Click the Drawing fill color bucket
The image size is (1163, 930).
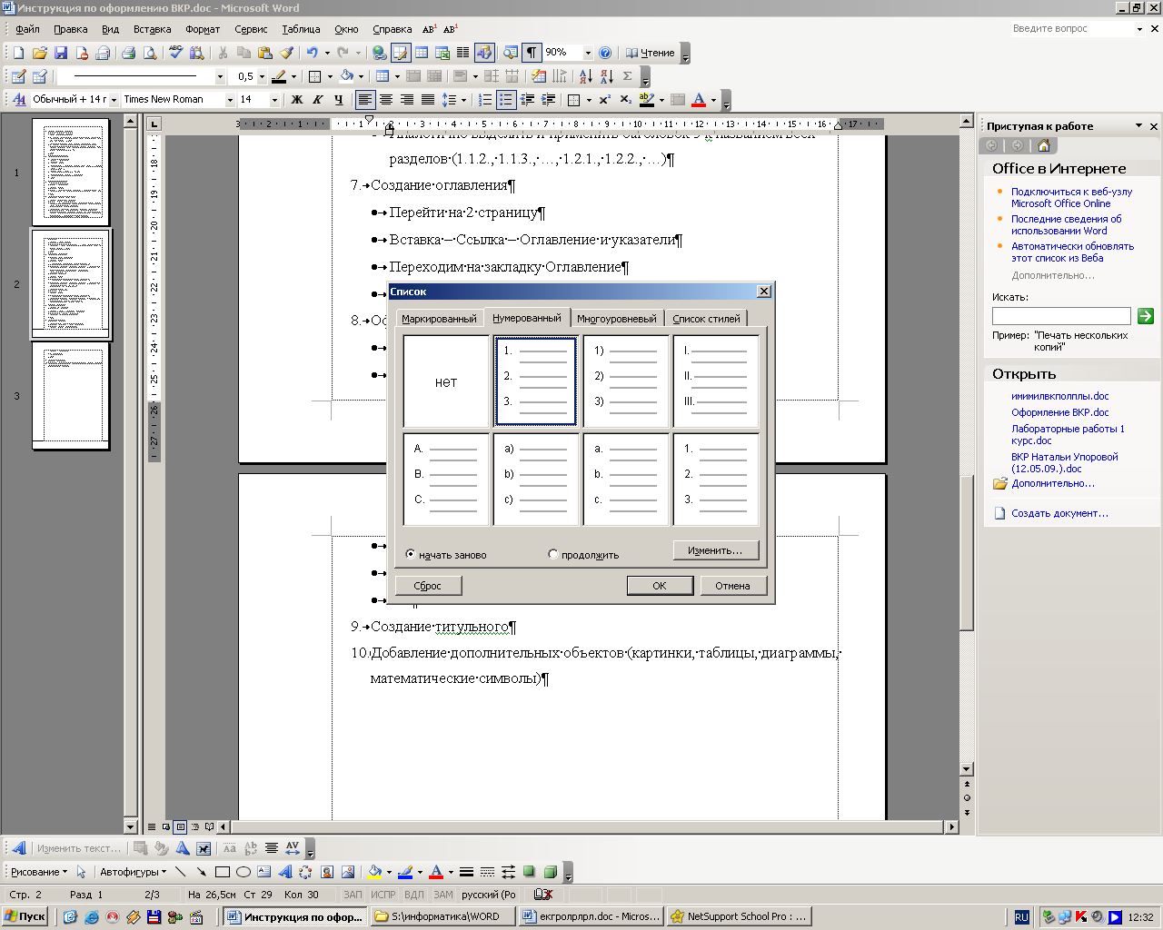[374, 872]
